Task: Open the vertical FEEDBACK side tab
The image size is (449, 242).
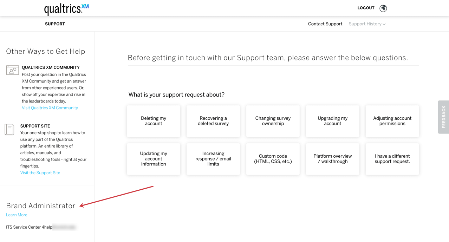Action: click(443, 117)
